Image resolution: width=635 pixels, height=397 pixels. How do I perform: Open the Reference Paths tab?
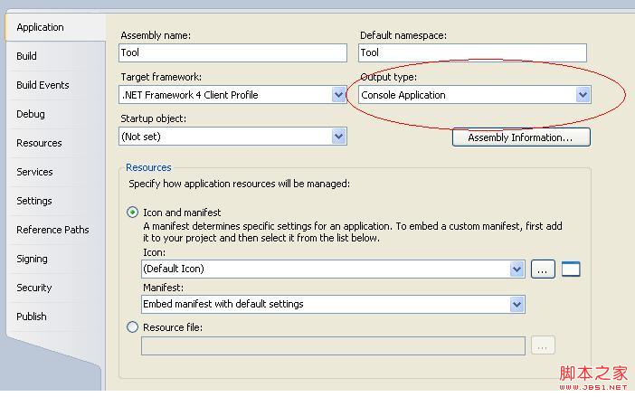[x=52, y=230]
